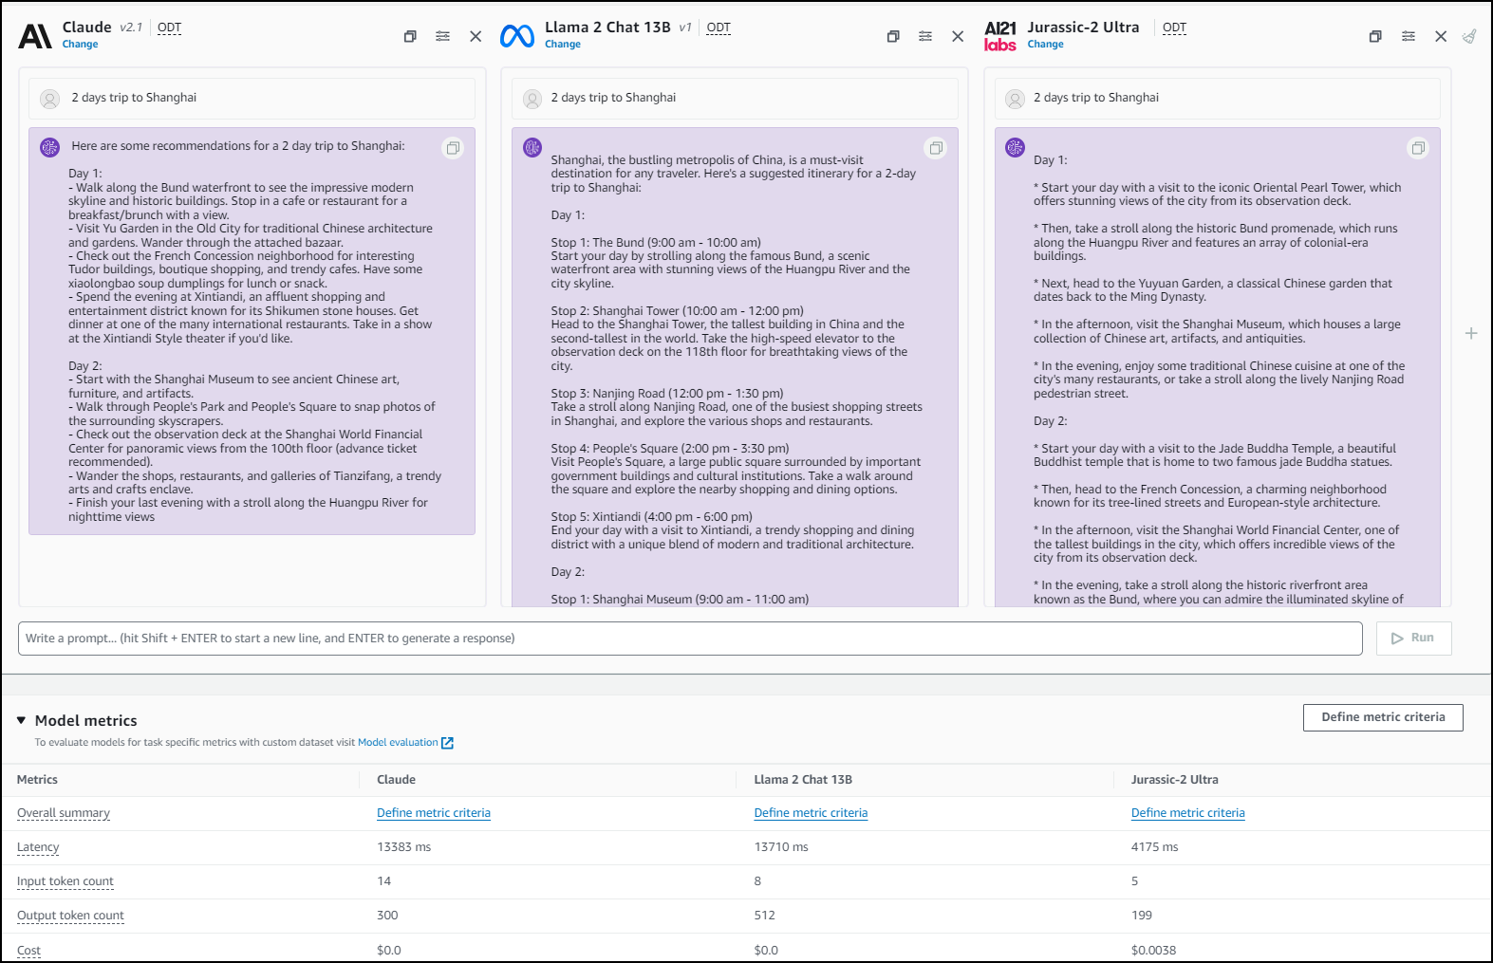Open external link icon beside Model evaluation
The width and height of the screenshot is (1493, 963).
click(x=447, y=743)
